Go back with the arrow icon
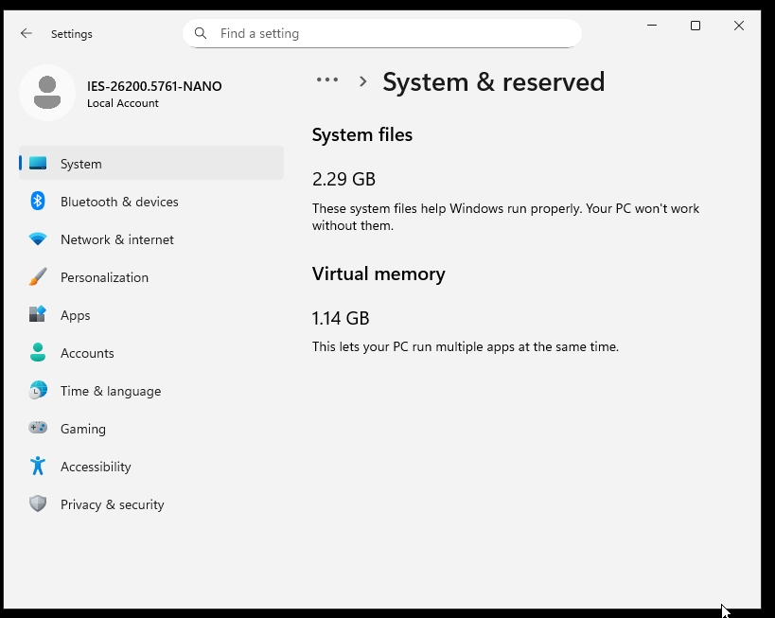Viewport: 775px width, 618px height. click(26, 34)
